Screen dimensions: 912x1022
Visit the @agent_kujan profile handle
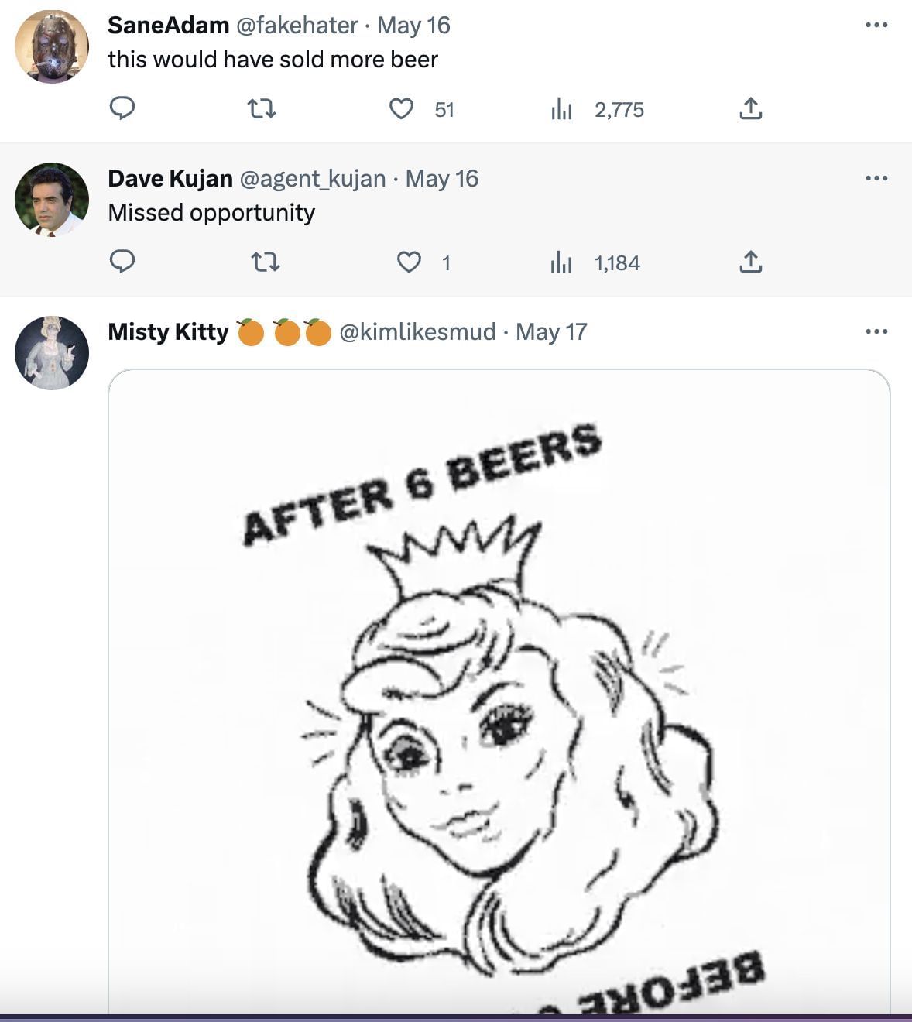(313, 179)
